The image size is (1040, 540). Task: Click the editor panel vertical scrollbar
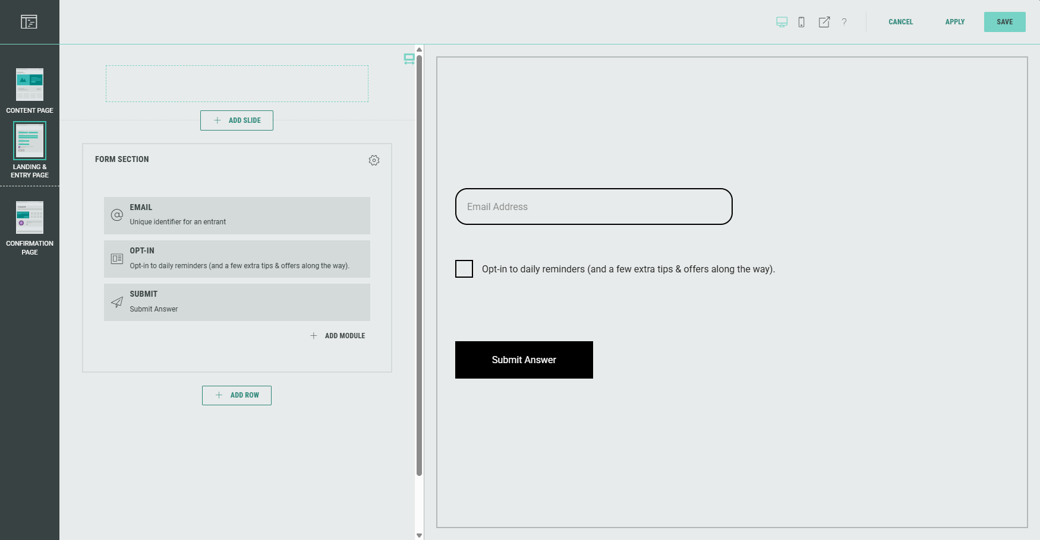pyautogui.click(x=419, y=267)
